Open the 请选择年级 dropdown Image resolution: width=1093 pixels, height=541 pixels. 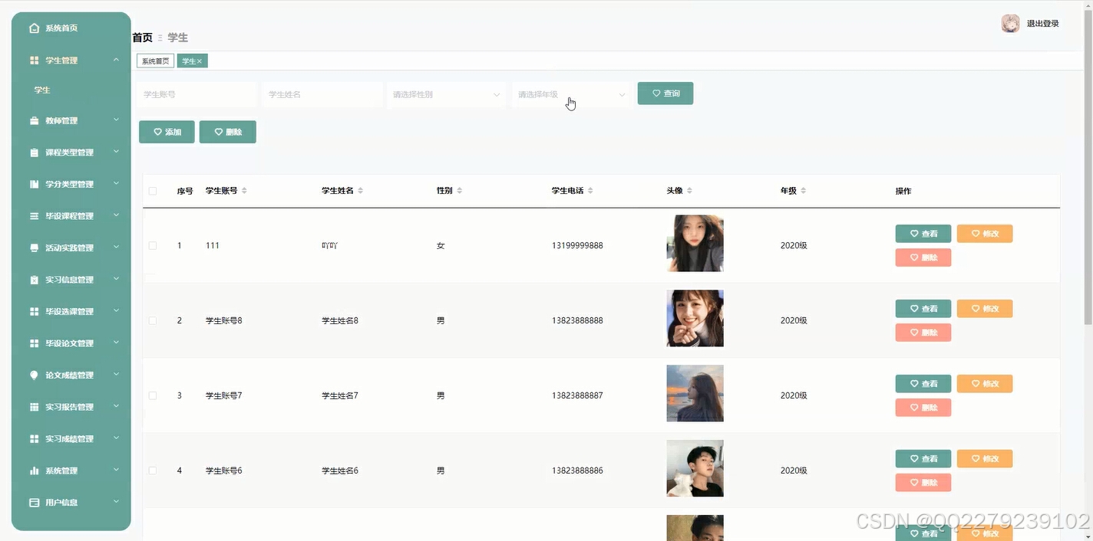[571, 94]
